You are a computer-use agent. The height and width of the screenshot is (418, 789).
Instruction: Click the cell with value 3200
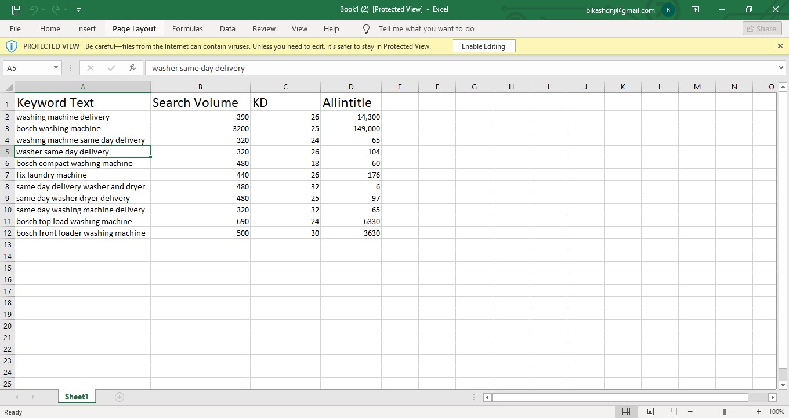pyautogui.click(x=200, y=128)
